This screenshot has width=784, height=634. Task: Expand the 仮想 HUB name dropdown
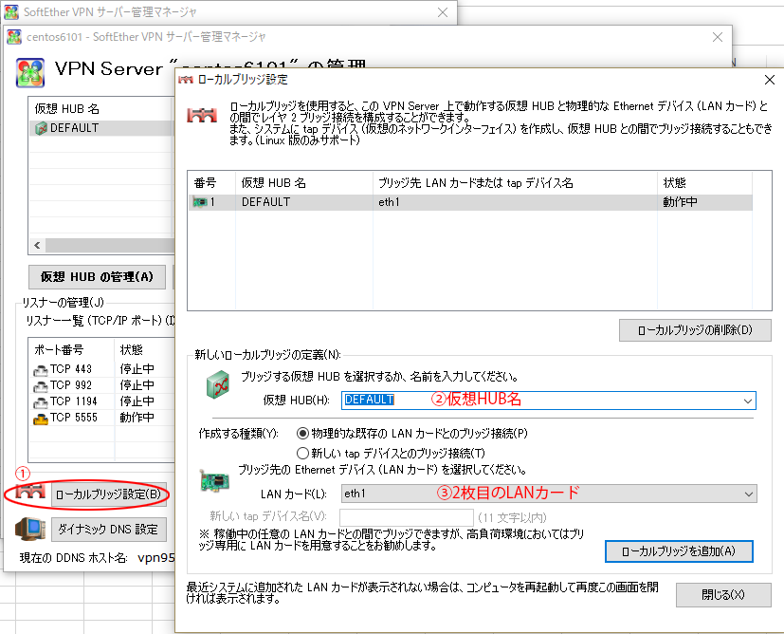(748, 401)
